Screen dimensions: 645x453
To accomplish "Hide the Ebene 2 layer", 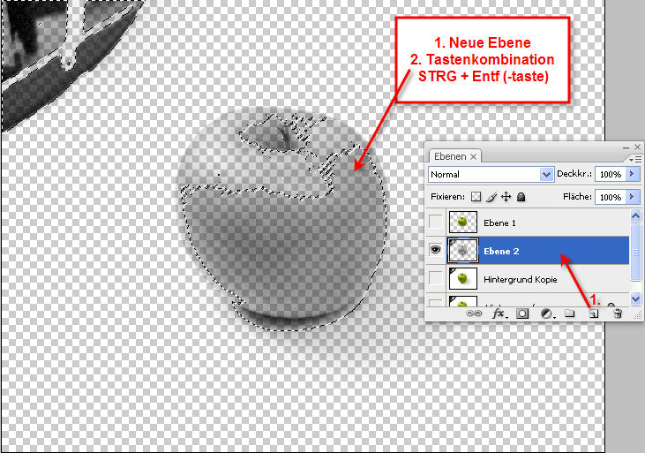I will click(x=436, y=251).
